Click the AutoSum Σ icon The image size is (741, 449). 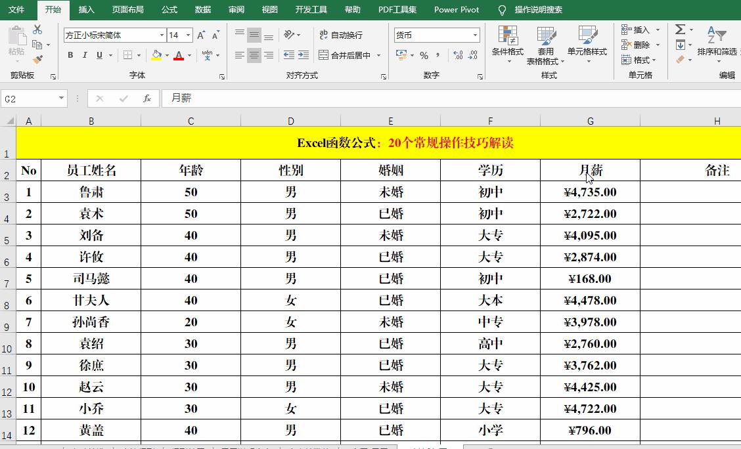click(679, 29)
